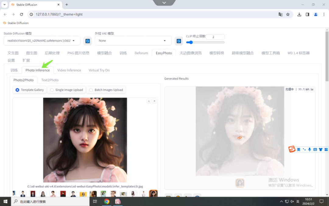
Task: Open Chrome from the Windows taskbar
Action: click(x=107, y=201)
